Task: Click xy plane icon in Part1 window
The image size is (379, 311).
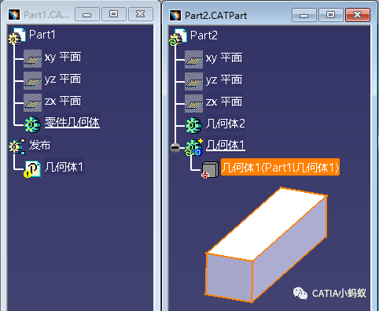Action: click(x=32, y=58)
